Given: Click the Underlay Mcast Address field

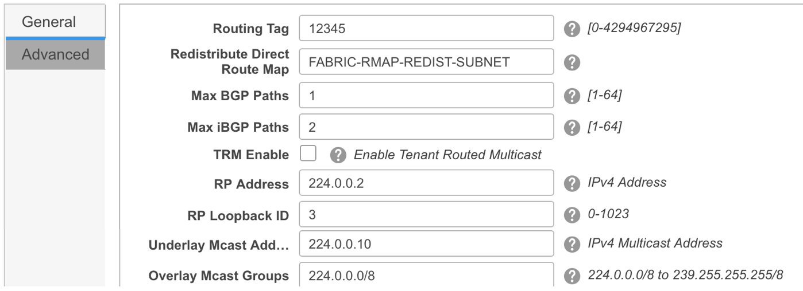Looking at the screenshot, I should pos(426,244).
